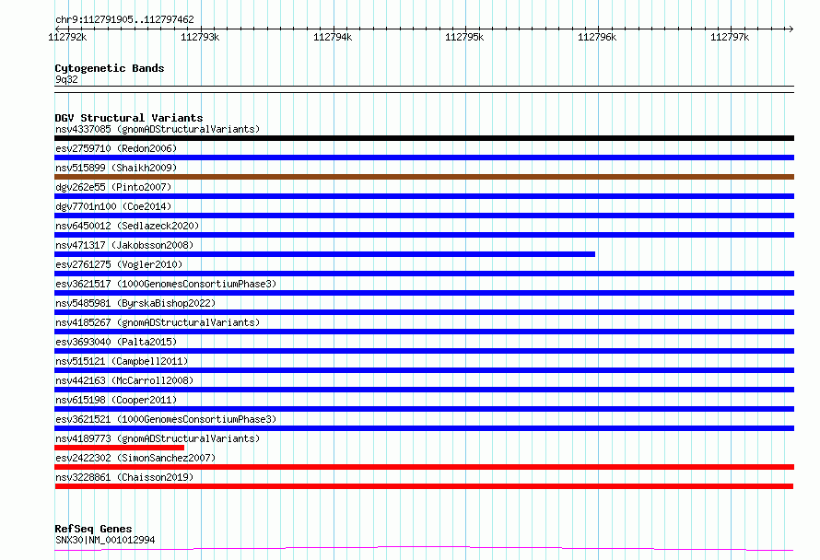Click the black nsv4337085 gnomAD variant bar
The width and height of the screenshot is (820, 560).
coord(424,138)
